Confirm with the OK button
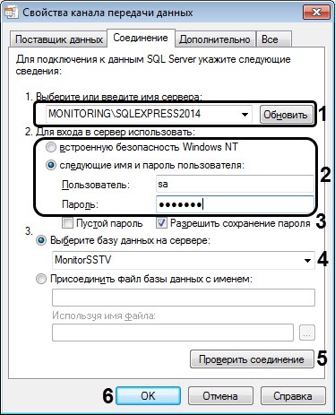The width and height of the screenshot is (335, 415). click(x=148, y=396)
